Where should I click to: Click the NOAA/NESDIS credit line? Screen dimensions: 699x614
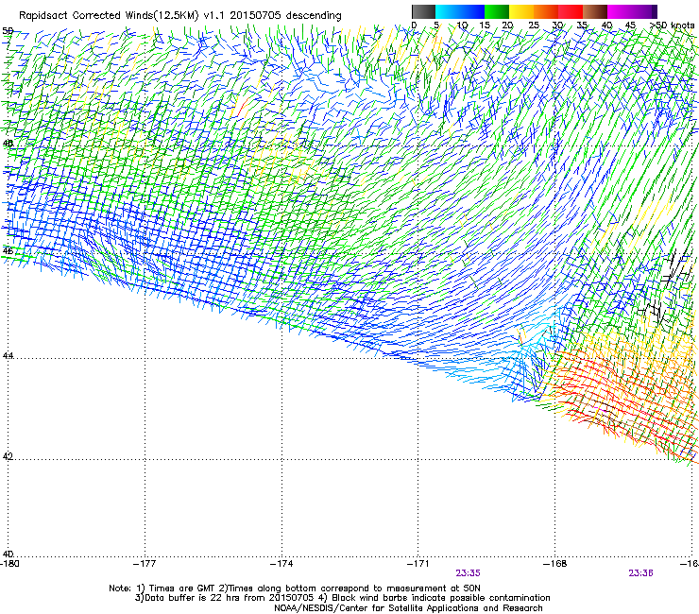408,608
